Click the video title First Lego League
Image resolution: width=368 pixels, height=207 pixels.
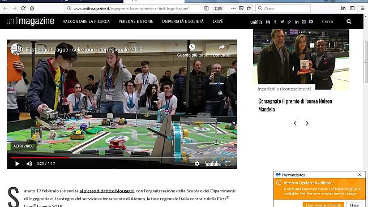click(x=84, y=50)
